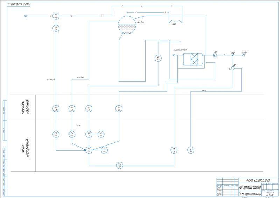Click the PY 4a instrument circle

119,108
